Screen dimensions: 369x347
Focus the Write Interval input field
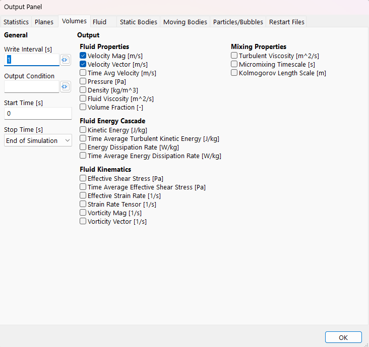coord(31,60)
